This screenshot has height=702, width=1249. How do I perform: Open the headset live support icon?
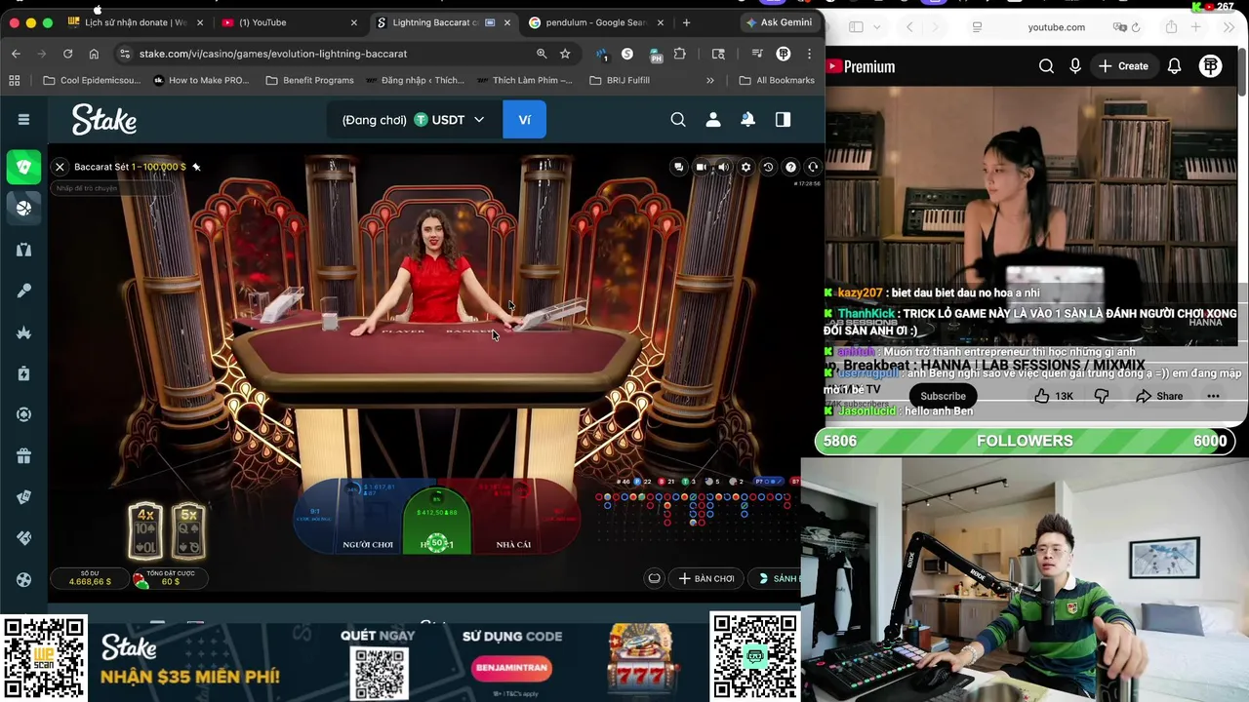pyautogui.click(x=813, y=167)
